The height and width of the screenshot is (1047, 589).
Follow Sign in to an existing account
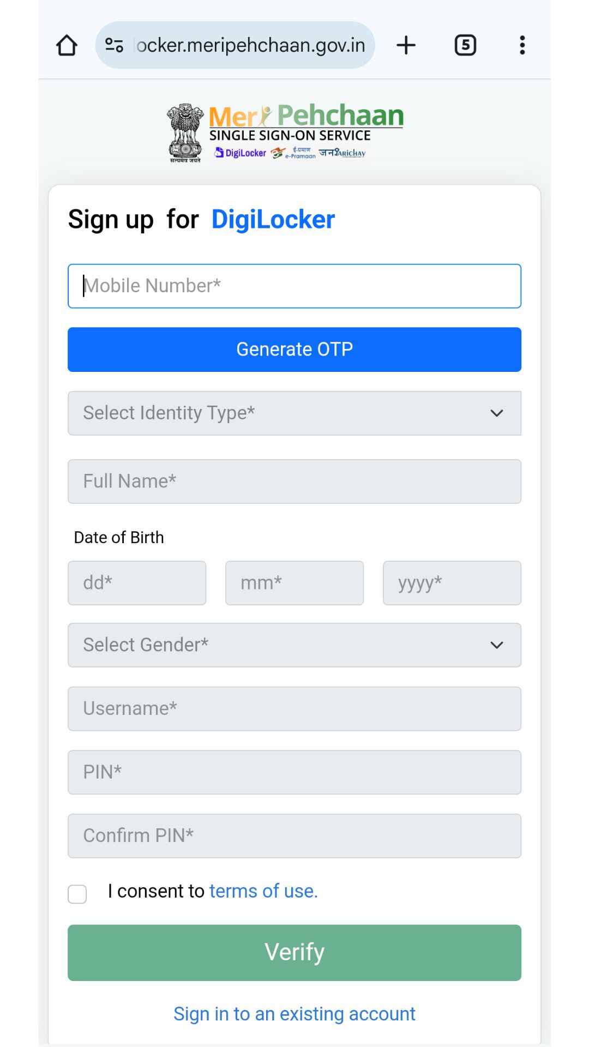294,1014
